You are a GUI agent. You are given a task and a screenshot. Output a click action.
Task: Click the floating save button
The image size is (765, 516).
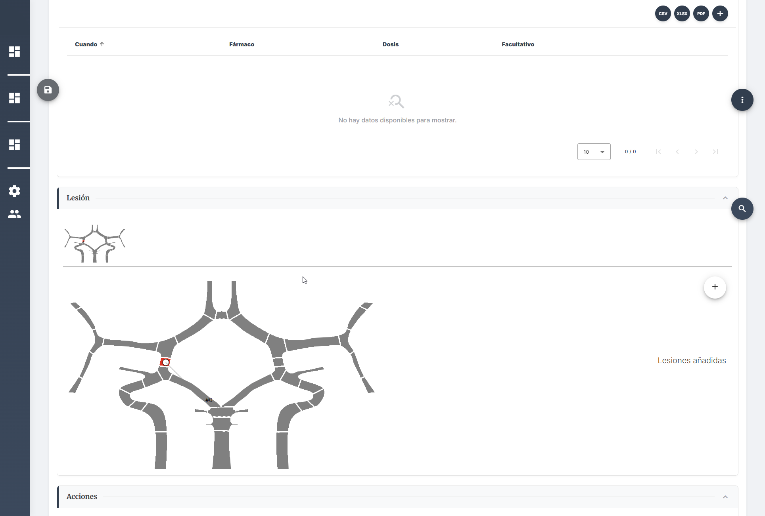click(48, 90)
